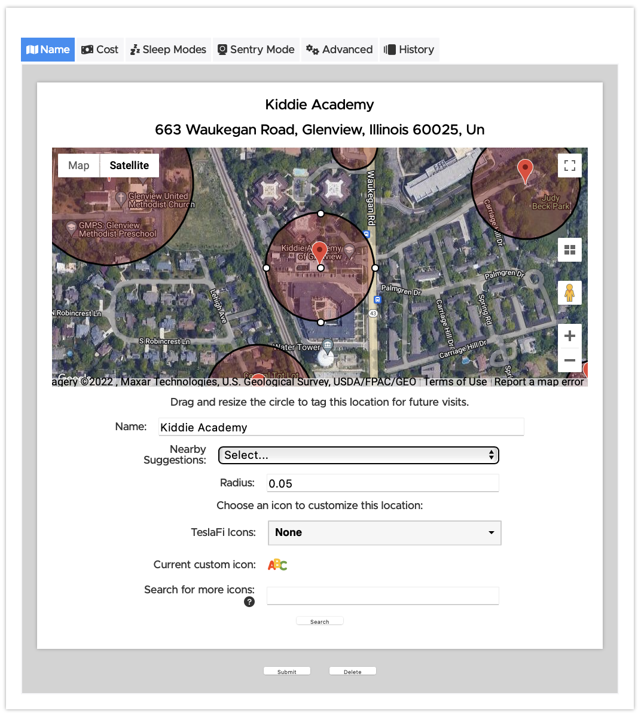
Task: Click the Search button
Action: pos(320,621)
